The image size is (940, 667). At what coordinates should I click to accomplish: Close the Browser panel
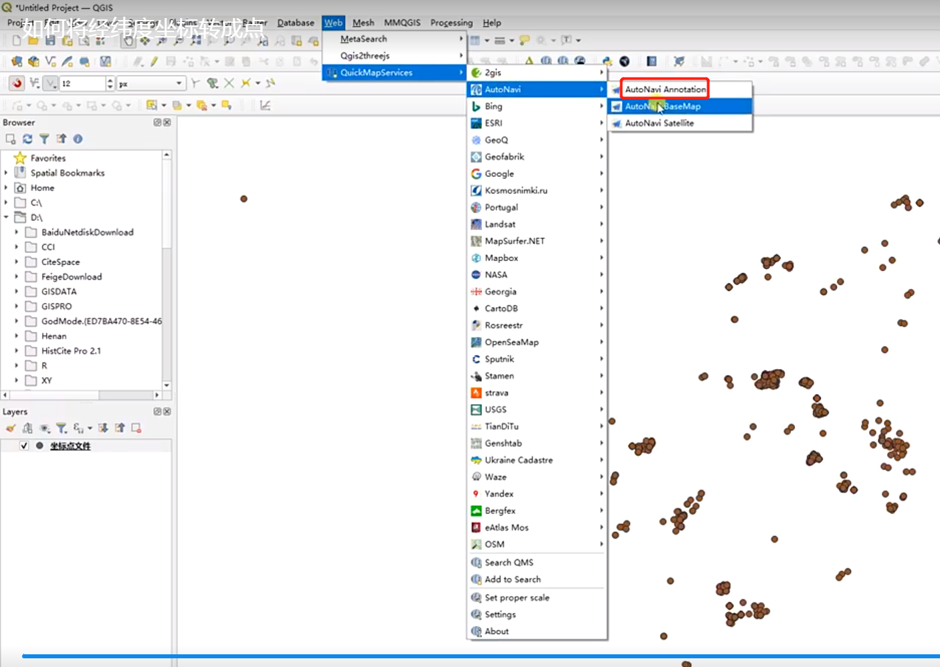[x=167, y=122]
